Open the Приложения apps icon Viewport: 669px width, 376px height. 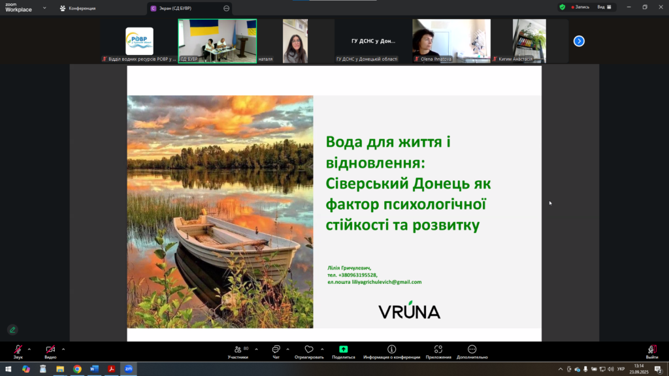[x=438, y=350]
